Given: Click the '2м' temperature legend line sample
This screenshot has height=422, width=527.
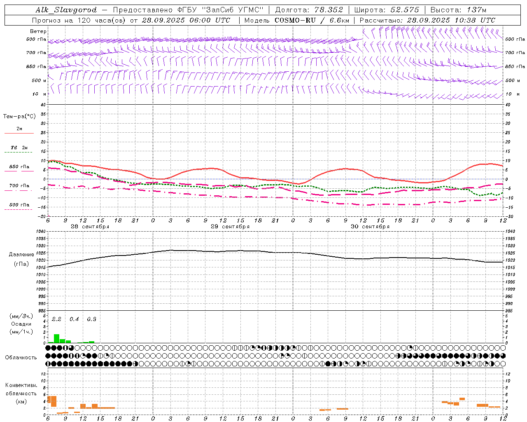Looking at the screenshot, I should pyautogui.click(x=19, y=134).
